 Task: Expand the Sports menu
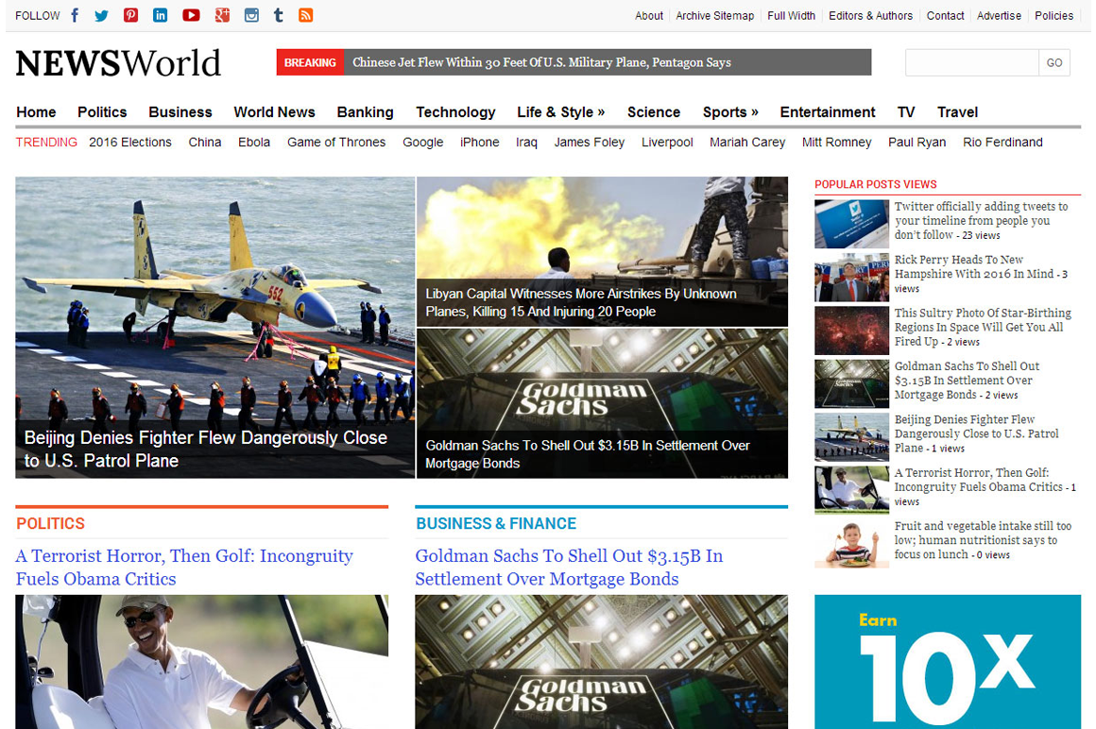tap(730, 112)
